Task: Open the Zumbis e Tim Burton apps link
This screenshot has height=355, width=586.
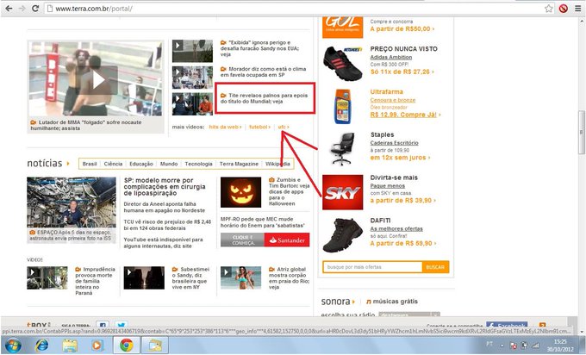Action: (x=289, y=191)
